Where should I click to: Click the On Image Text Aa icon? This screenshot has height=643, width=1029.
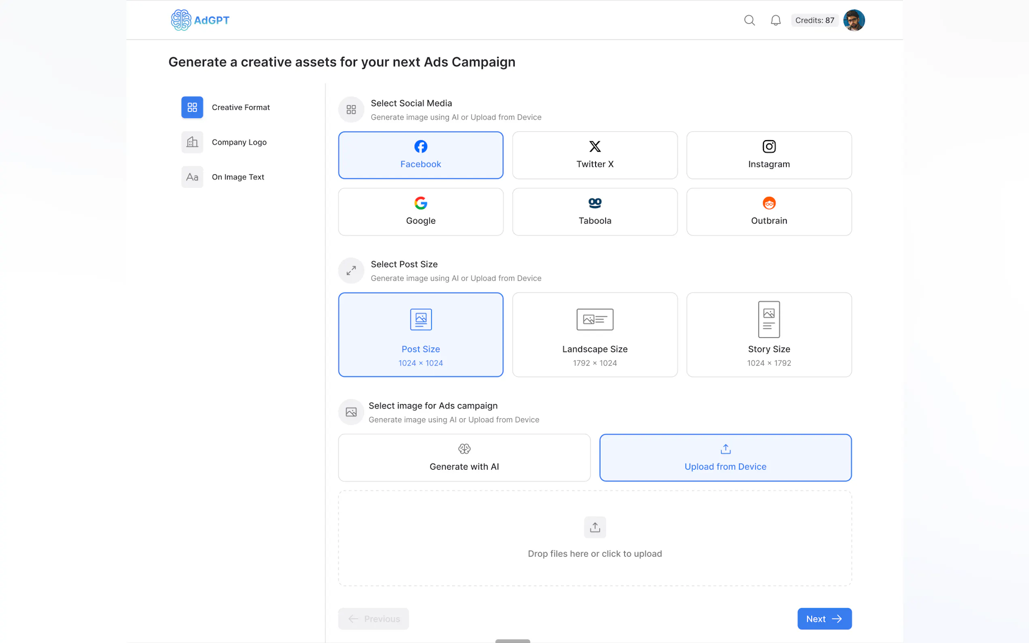point(192,177)
